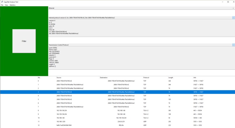
Task: Click destination 162.159.136.234 in packet 10
Action: click(x=121, y=118)
